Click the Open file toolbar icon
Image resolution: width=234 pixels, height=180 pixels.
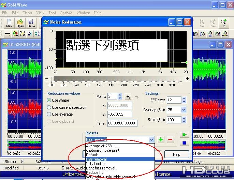point(20,23)
